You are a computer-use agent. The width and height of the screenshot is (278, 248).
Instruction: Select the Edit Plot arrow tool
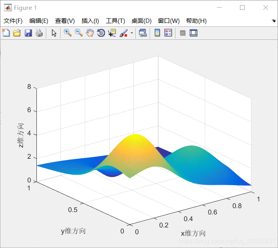(54, 33)
